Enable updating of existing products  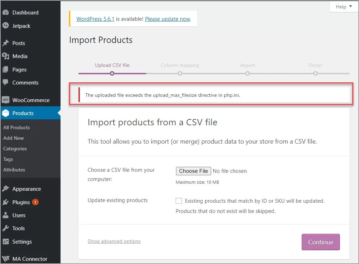point(179,201)
